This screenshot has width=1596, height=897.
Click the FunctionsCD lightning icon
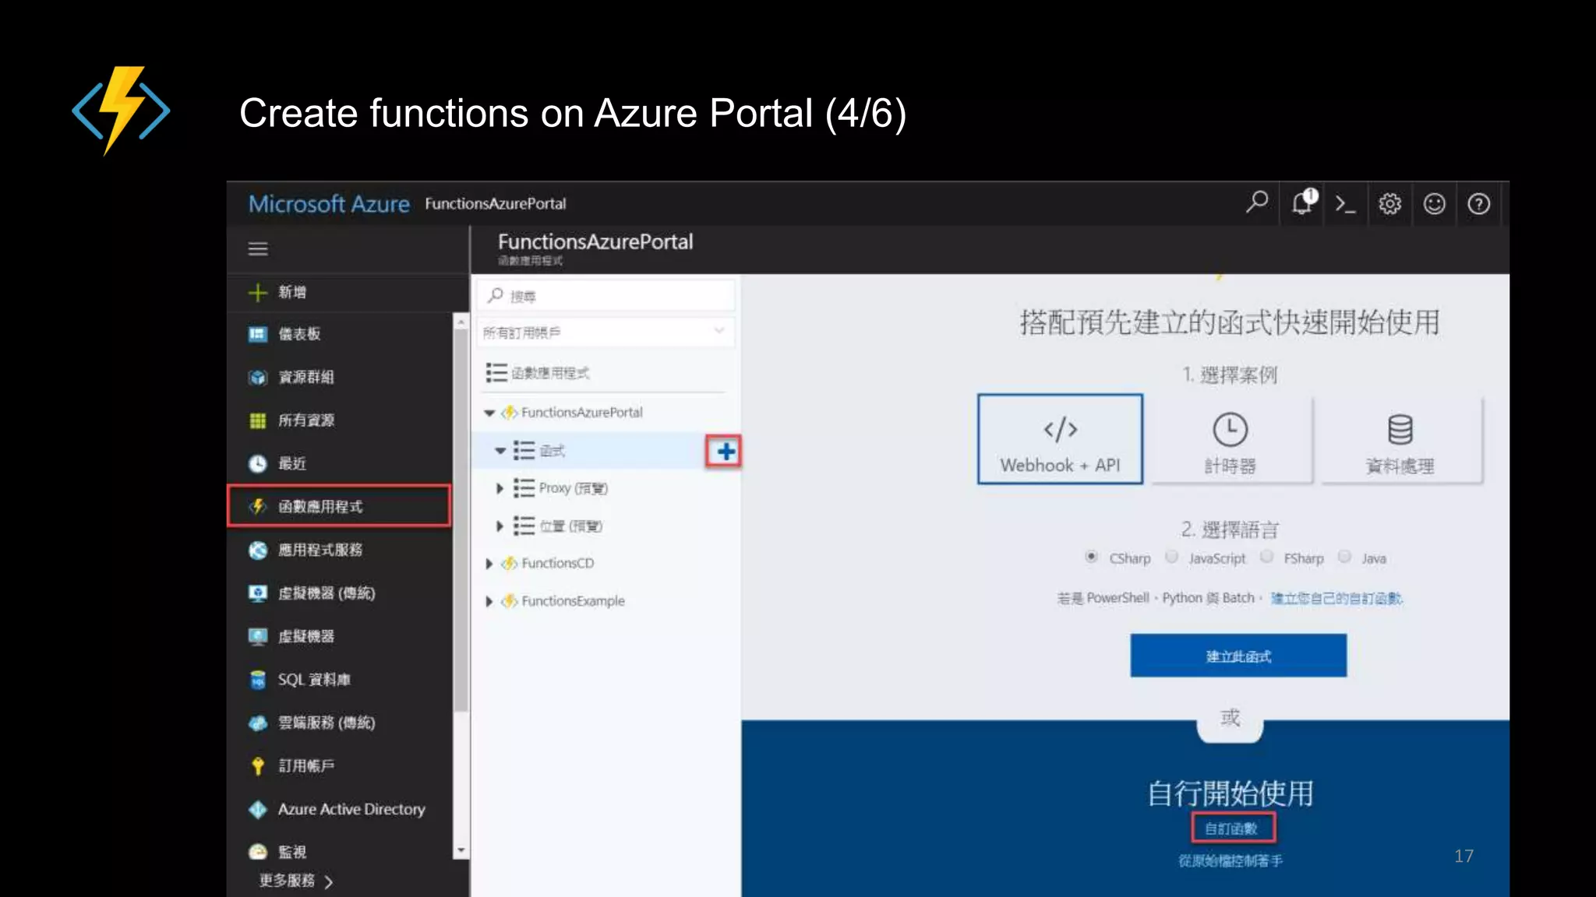coord(509,563)
